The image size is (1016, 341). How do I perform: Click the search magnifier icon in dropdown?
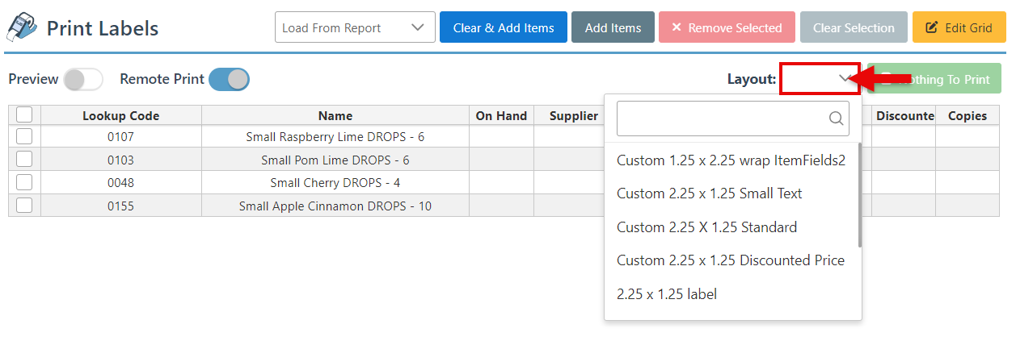(836, 119)
